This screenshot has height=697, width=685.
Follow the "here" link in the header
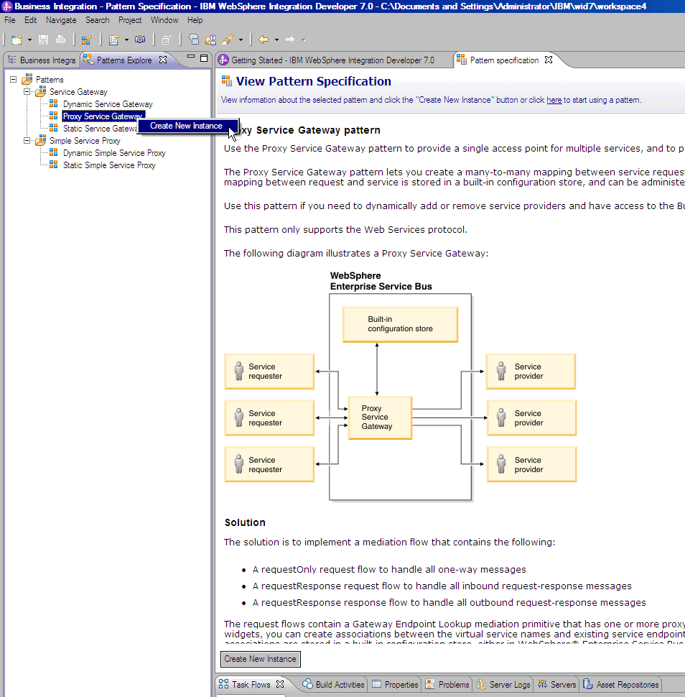[x=554, y=100]
